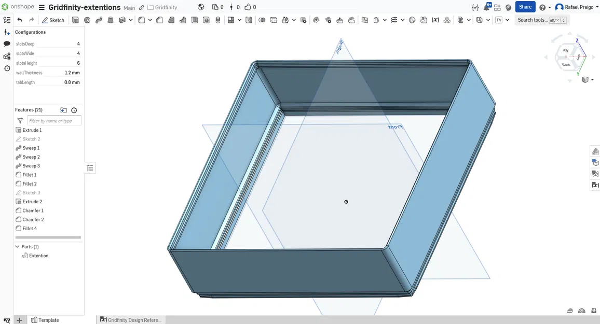Select the Sweep tool icon

(99, 20)
